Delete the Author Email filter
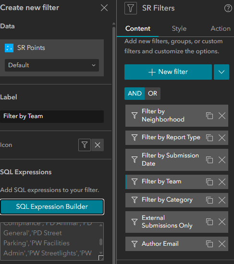This screenshot has width=234, height=264. (222, 244)
